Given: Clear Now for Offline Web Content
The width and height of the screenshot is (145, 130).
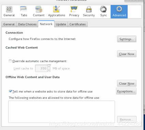Looking at the screenshot, I should point(127,84).
